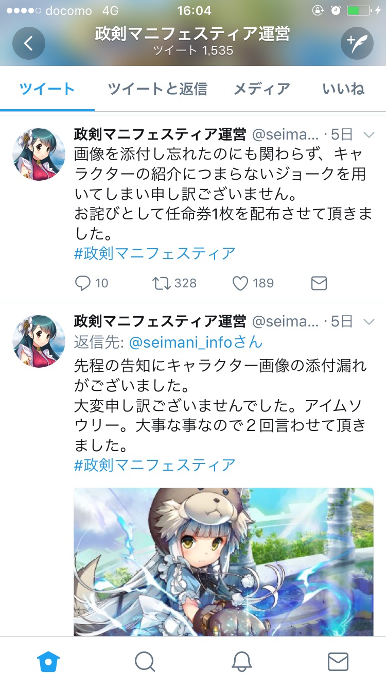Reply to the first tweet with 10 replies
The height and width of the screenshot is (687, 386).
click(x=92, y=283)
